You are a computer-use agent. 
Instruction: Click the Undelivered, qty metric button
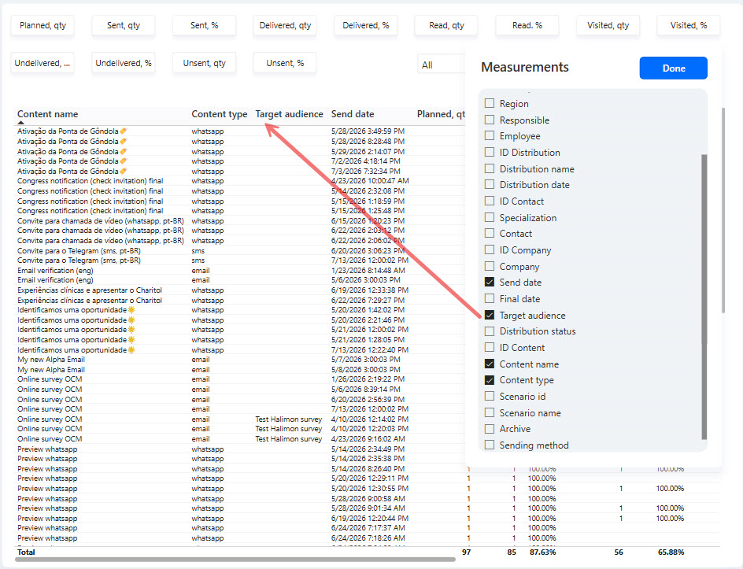(43, 63)
